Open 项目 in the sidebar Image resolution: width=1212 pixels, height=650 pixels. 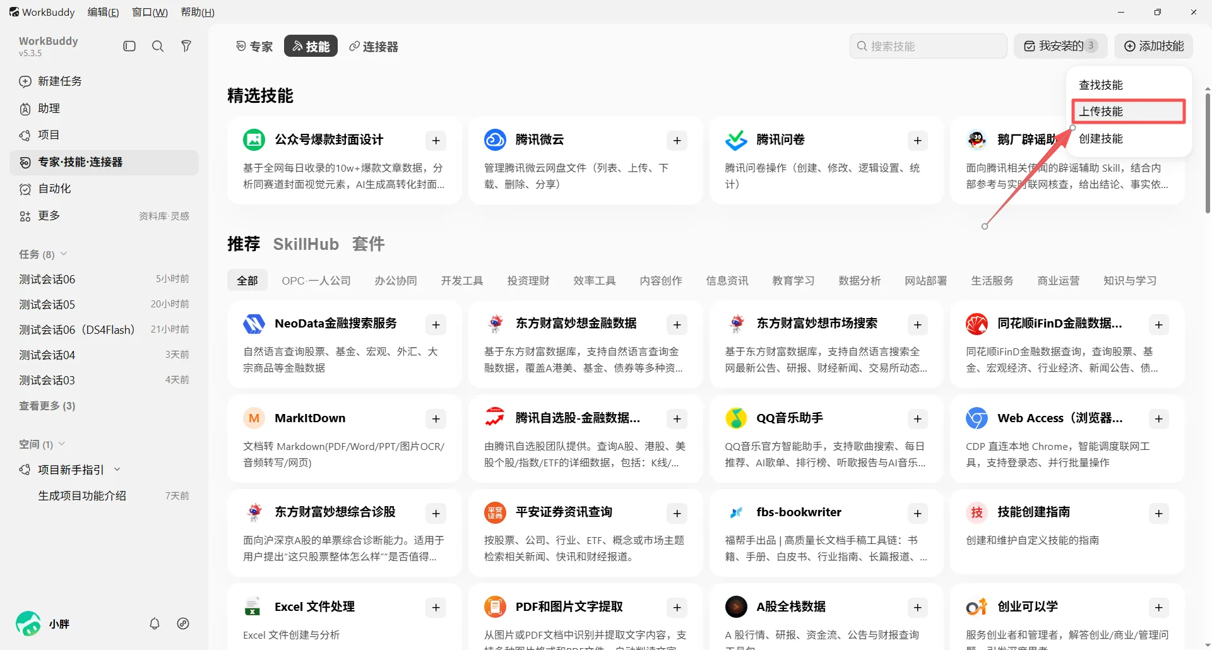[104, 135]
